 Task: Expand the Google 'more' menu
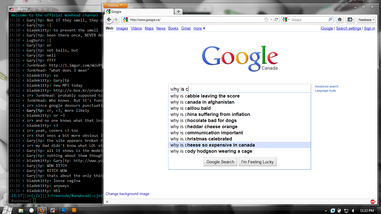point(199,28)
